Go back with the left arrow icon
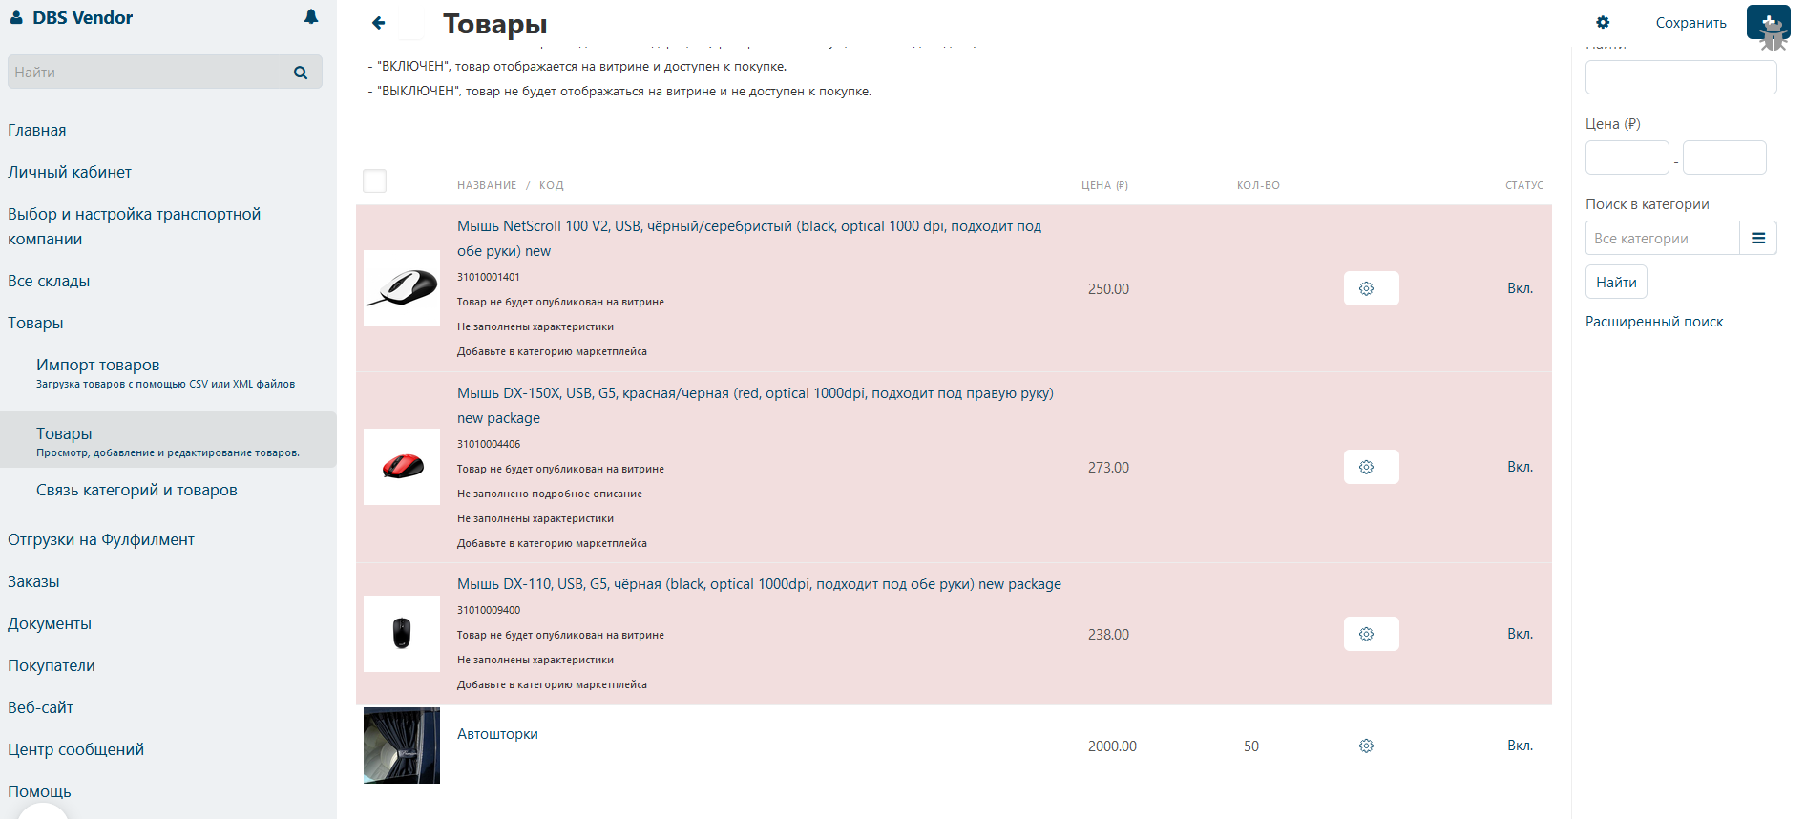 [x=379, y=23]
